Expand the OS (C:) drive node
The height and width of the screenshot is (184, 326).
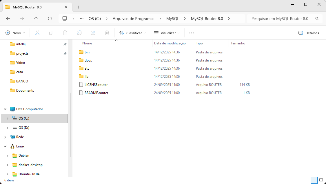pos(8,118)
